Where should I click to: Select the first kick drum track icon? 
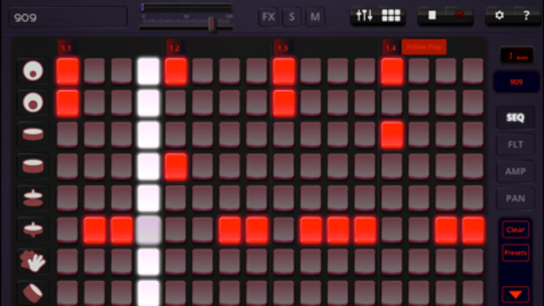pos(33,71)
